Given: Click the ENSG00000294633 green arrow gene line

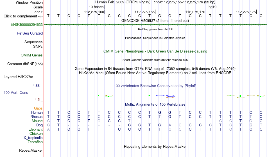Looking at the screenshot, I should pos(155,25).
